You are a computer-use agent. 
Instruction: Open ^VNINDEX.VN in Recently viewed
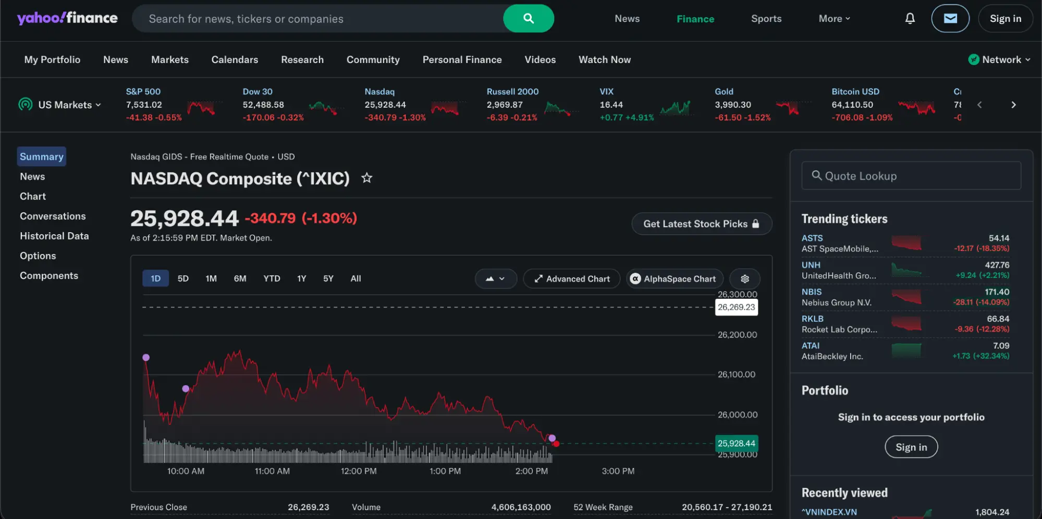pyautogui.click(x=829, y=512)
